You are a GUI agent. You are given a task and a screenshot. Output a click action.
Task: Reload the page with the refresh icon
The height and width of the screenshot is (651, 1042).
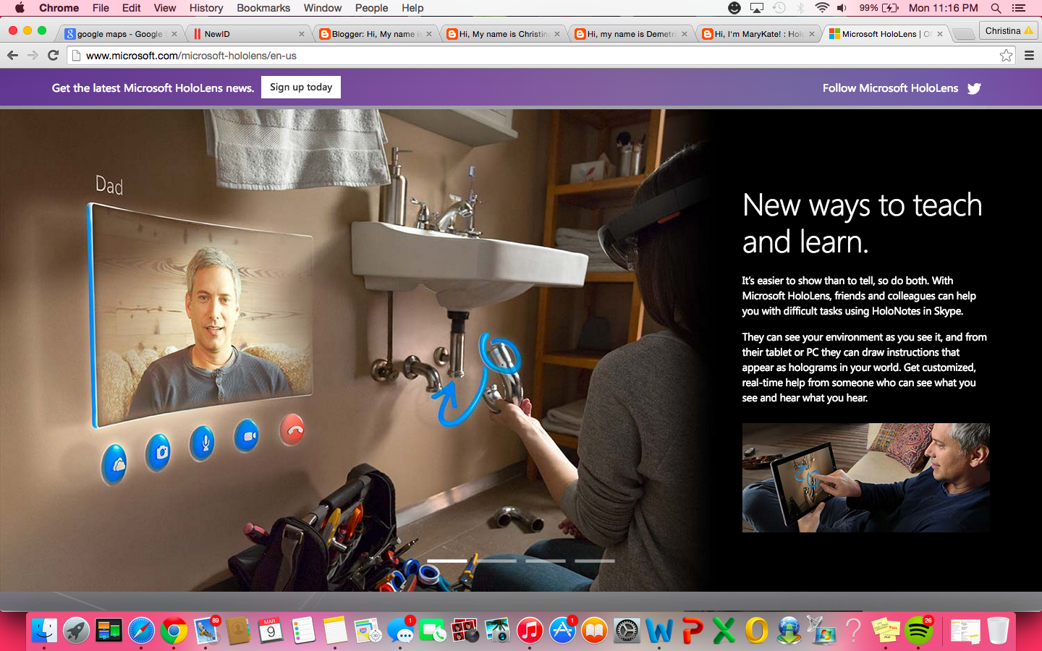[x=53, y=56]
